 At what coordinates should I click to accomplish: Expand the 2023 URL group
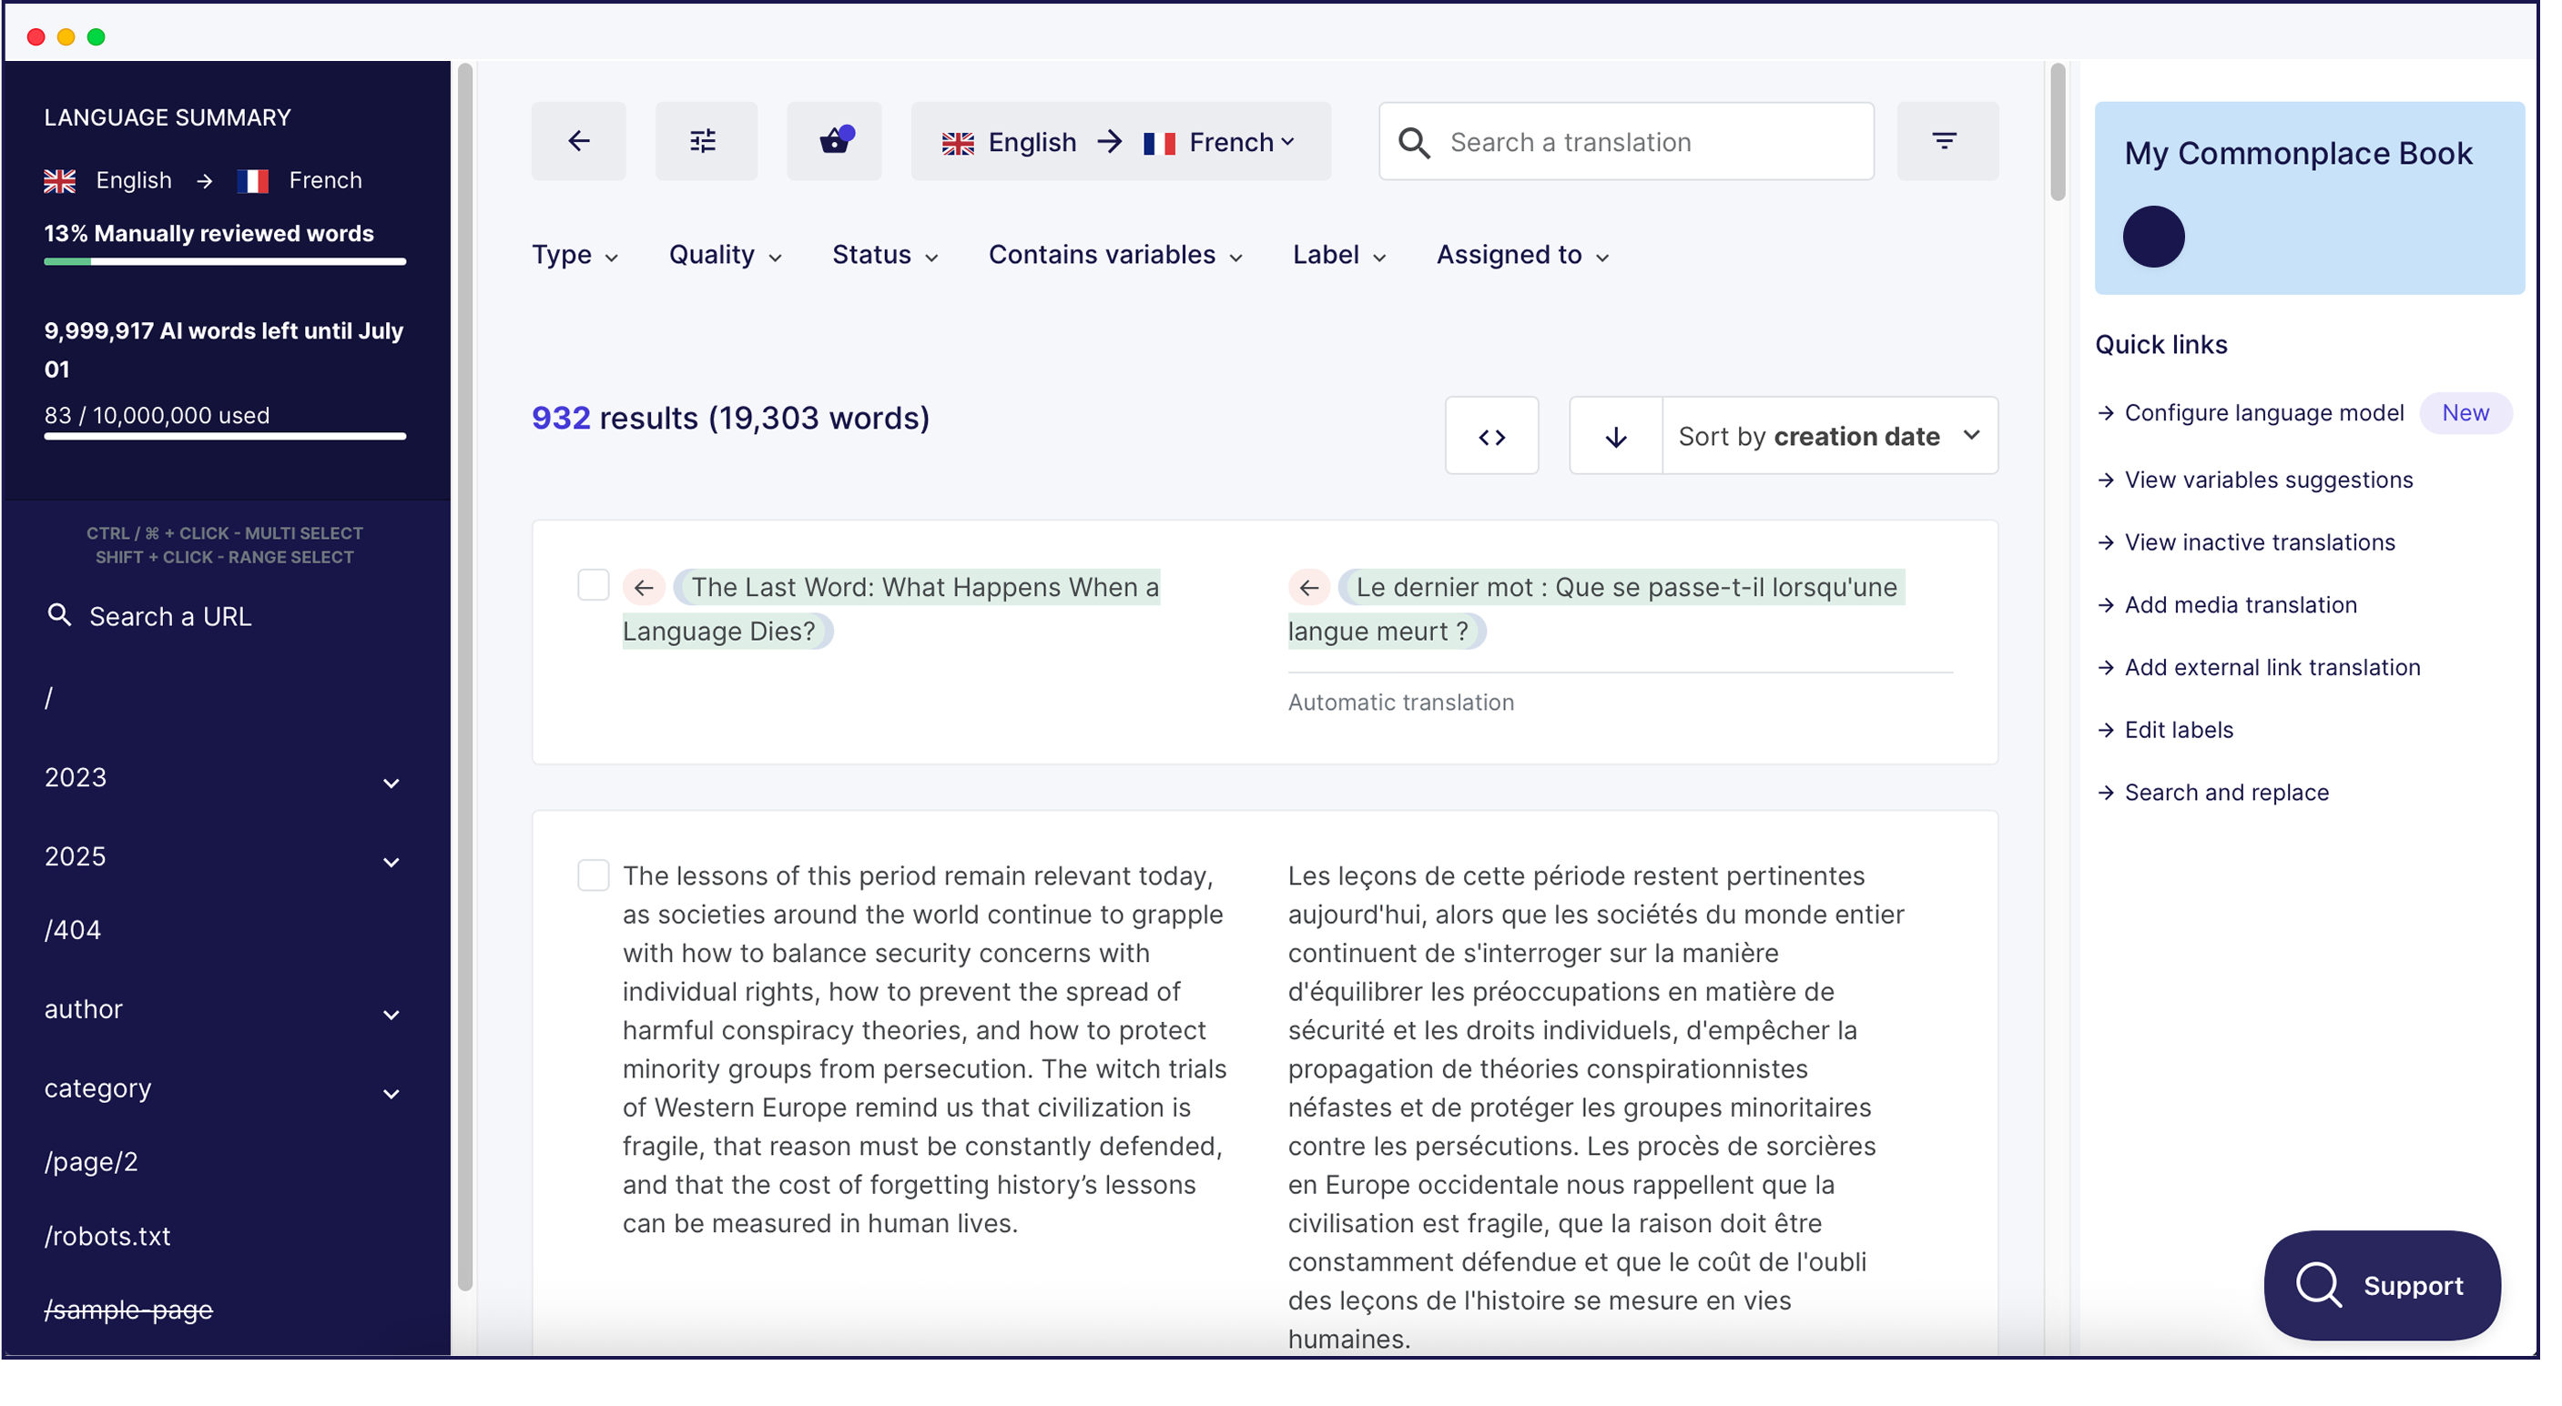(x=391, y=784)
